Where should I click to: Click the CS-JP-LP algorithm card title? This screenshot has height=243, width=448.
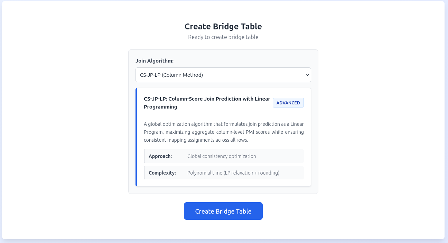coord(207,99)
